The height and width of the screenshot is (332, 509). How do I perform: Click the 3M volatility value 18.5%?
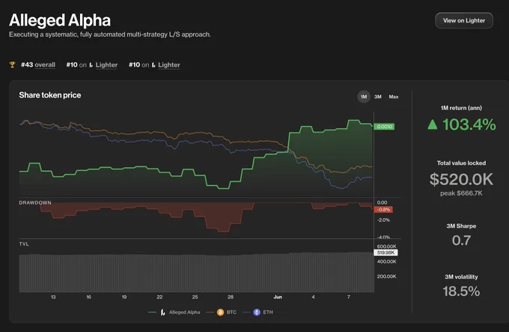click(461, 291)
